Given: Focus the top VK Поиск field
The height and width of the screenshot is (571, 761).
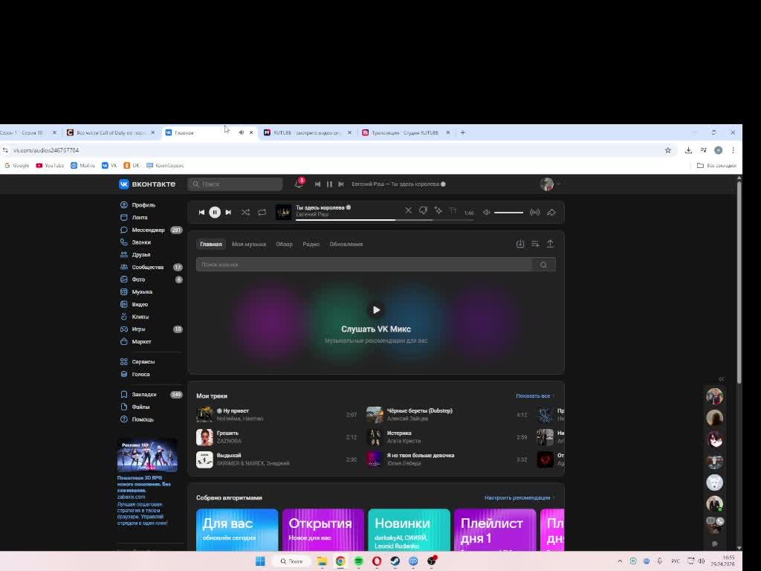Looking at the screenshot, I should [x=235, y=184].
